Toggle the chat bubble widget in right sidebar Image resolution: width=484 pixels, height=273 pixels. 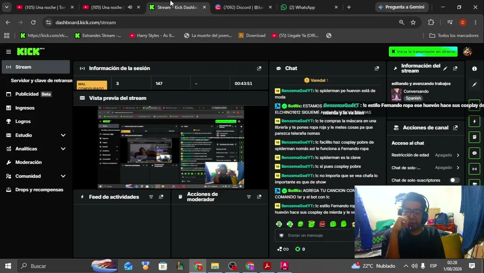(475, 153)
